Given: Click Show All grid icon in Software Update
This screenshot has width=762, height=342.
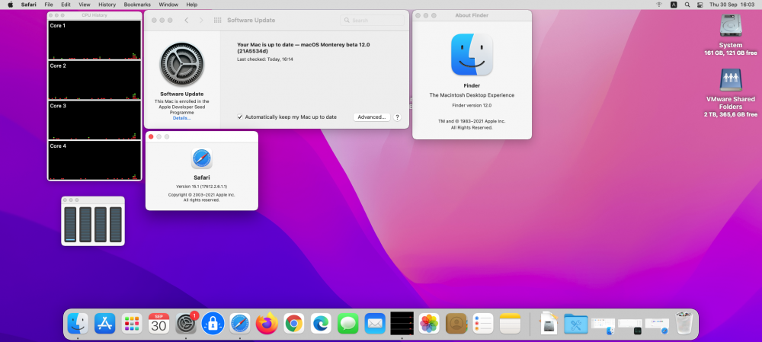Looking at the screenshot, I should [218, 20].
